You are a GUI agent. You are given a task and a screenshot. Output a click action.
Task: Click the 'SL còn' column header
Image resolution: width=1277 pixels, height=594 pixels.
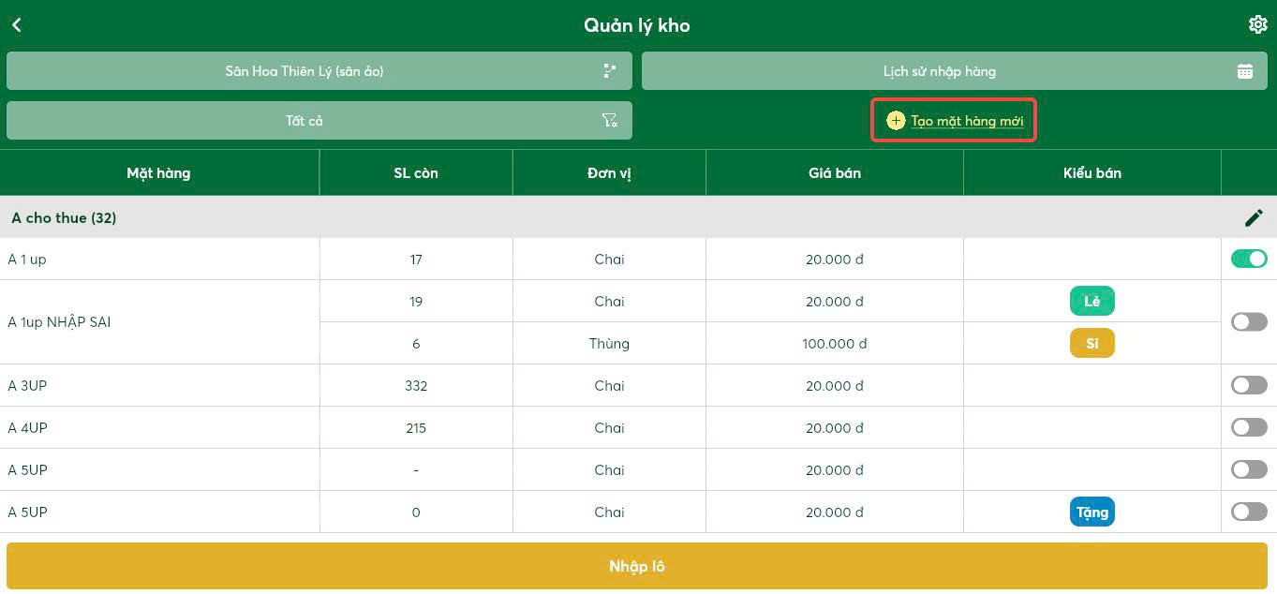pyautogui.click(x=416, y=173)
